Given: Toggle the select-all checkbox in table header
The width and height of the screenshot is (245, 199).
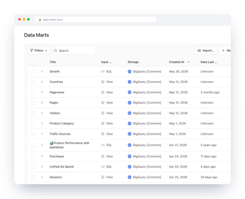Looking at the screenshot, I should point(33,62).
